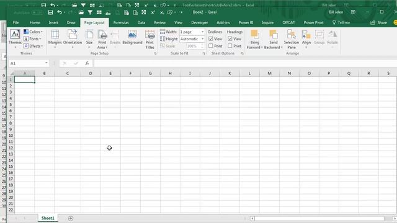Click the Print Area button
Image resolution: width=397 pixels, height=223 pixels.
click(x=102, y=39)
